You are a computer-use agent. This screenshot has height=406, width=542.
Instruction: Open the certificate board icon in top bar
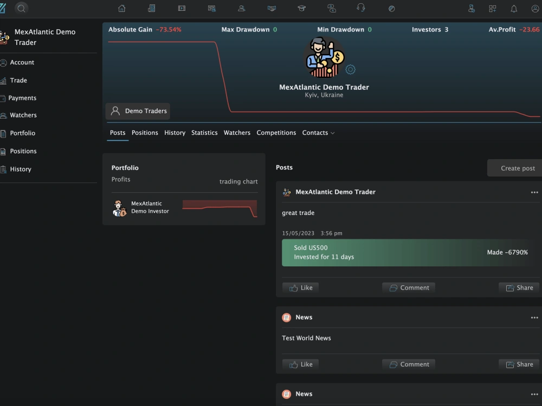(212, 8)
